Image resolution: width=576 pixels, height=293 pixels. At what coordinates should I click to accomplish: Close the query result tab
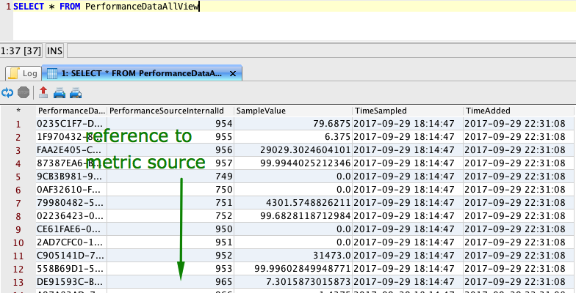[x=232, y=73]
